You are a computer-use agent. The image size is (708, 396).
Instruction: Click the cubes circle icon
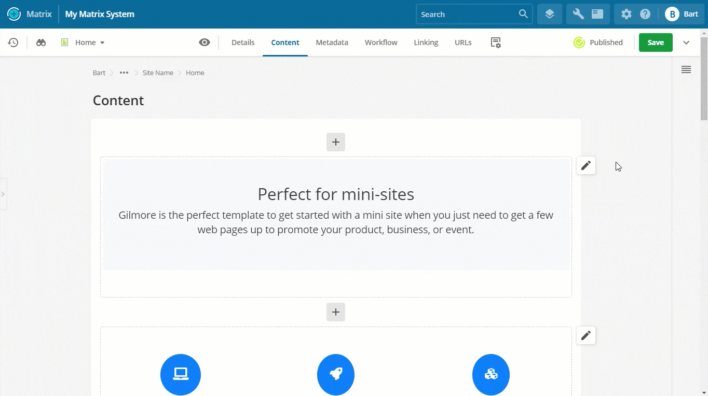click(x=491, y=374)
